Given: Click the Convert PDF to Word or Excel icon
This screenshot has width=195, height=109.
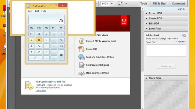Looking at the screenshot, I should [x=81, y=41].
